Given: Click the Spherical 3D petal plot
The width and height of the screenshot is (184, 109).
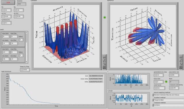Looking at the screenshot, I should click(143, 36).
